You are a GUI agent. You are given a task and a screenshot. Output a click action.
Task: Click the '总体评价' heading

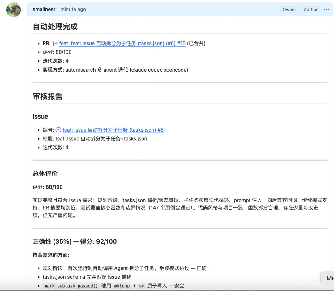[45, 174]
